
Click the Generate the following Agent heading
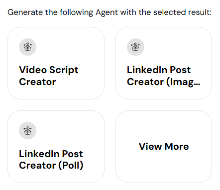click(x=110, y=12)
